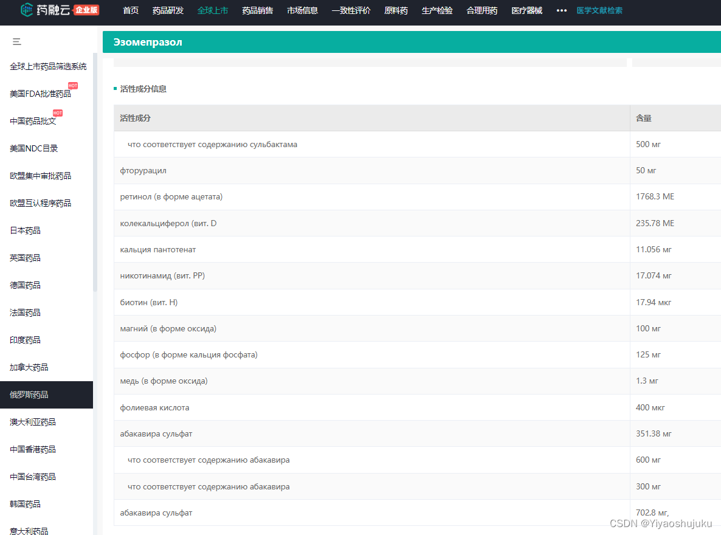This screenshot has height=535, width=721.
Task: Open 医学文献检索 link
Action: pos(599,10)
